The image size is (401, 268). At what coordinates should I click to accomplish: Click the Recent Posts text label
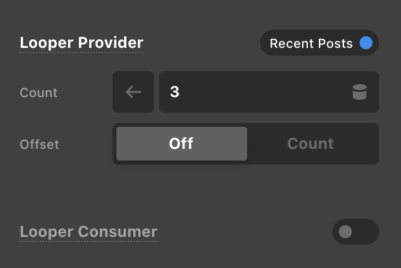311,43
